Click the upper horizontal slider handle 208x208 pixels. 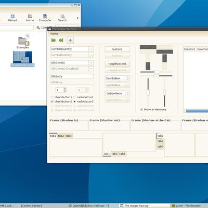(157, 72)
